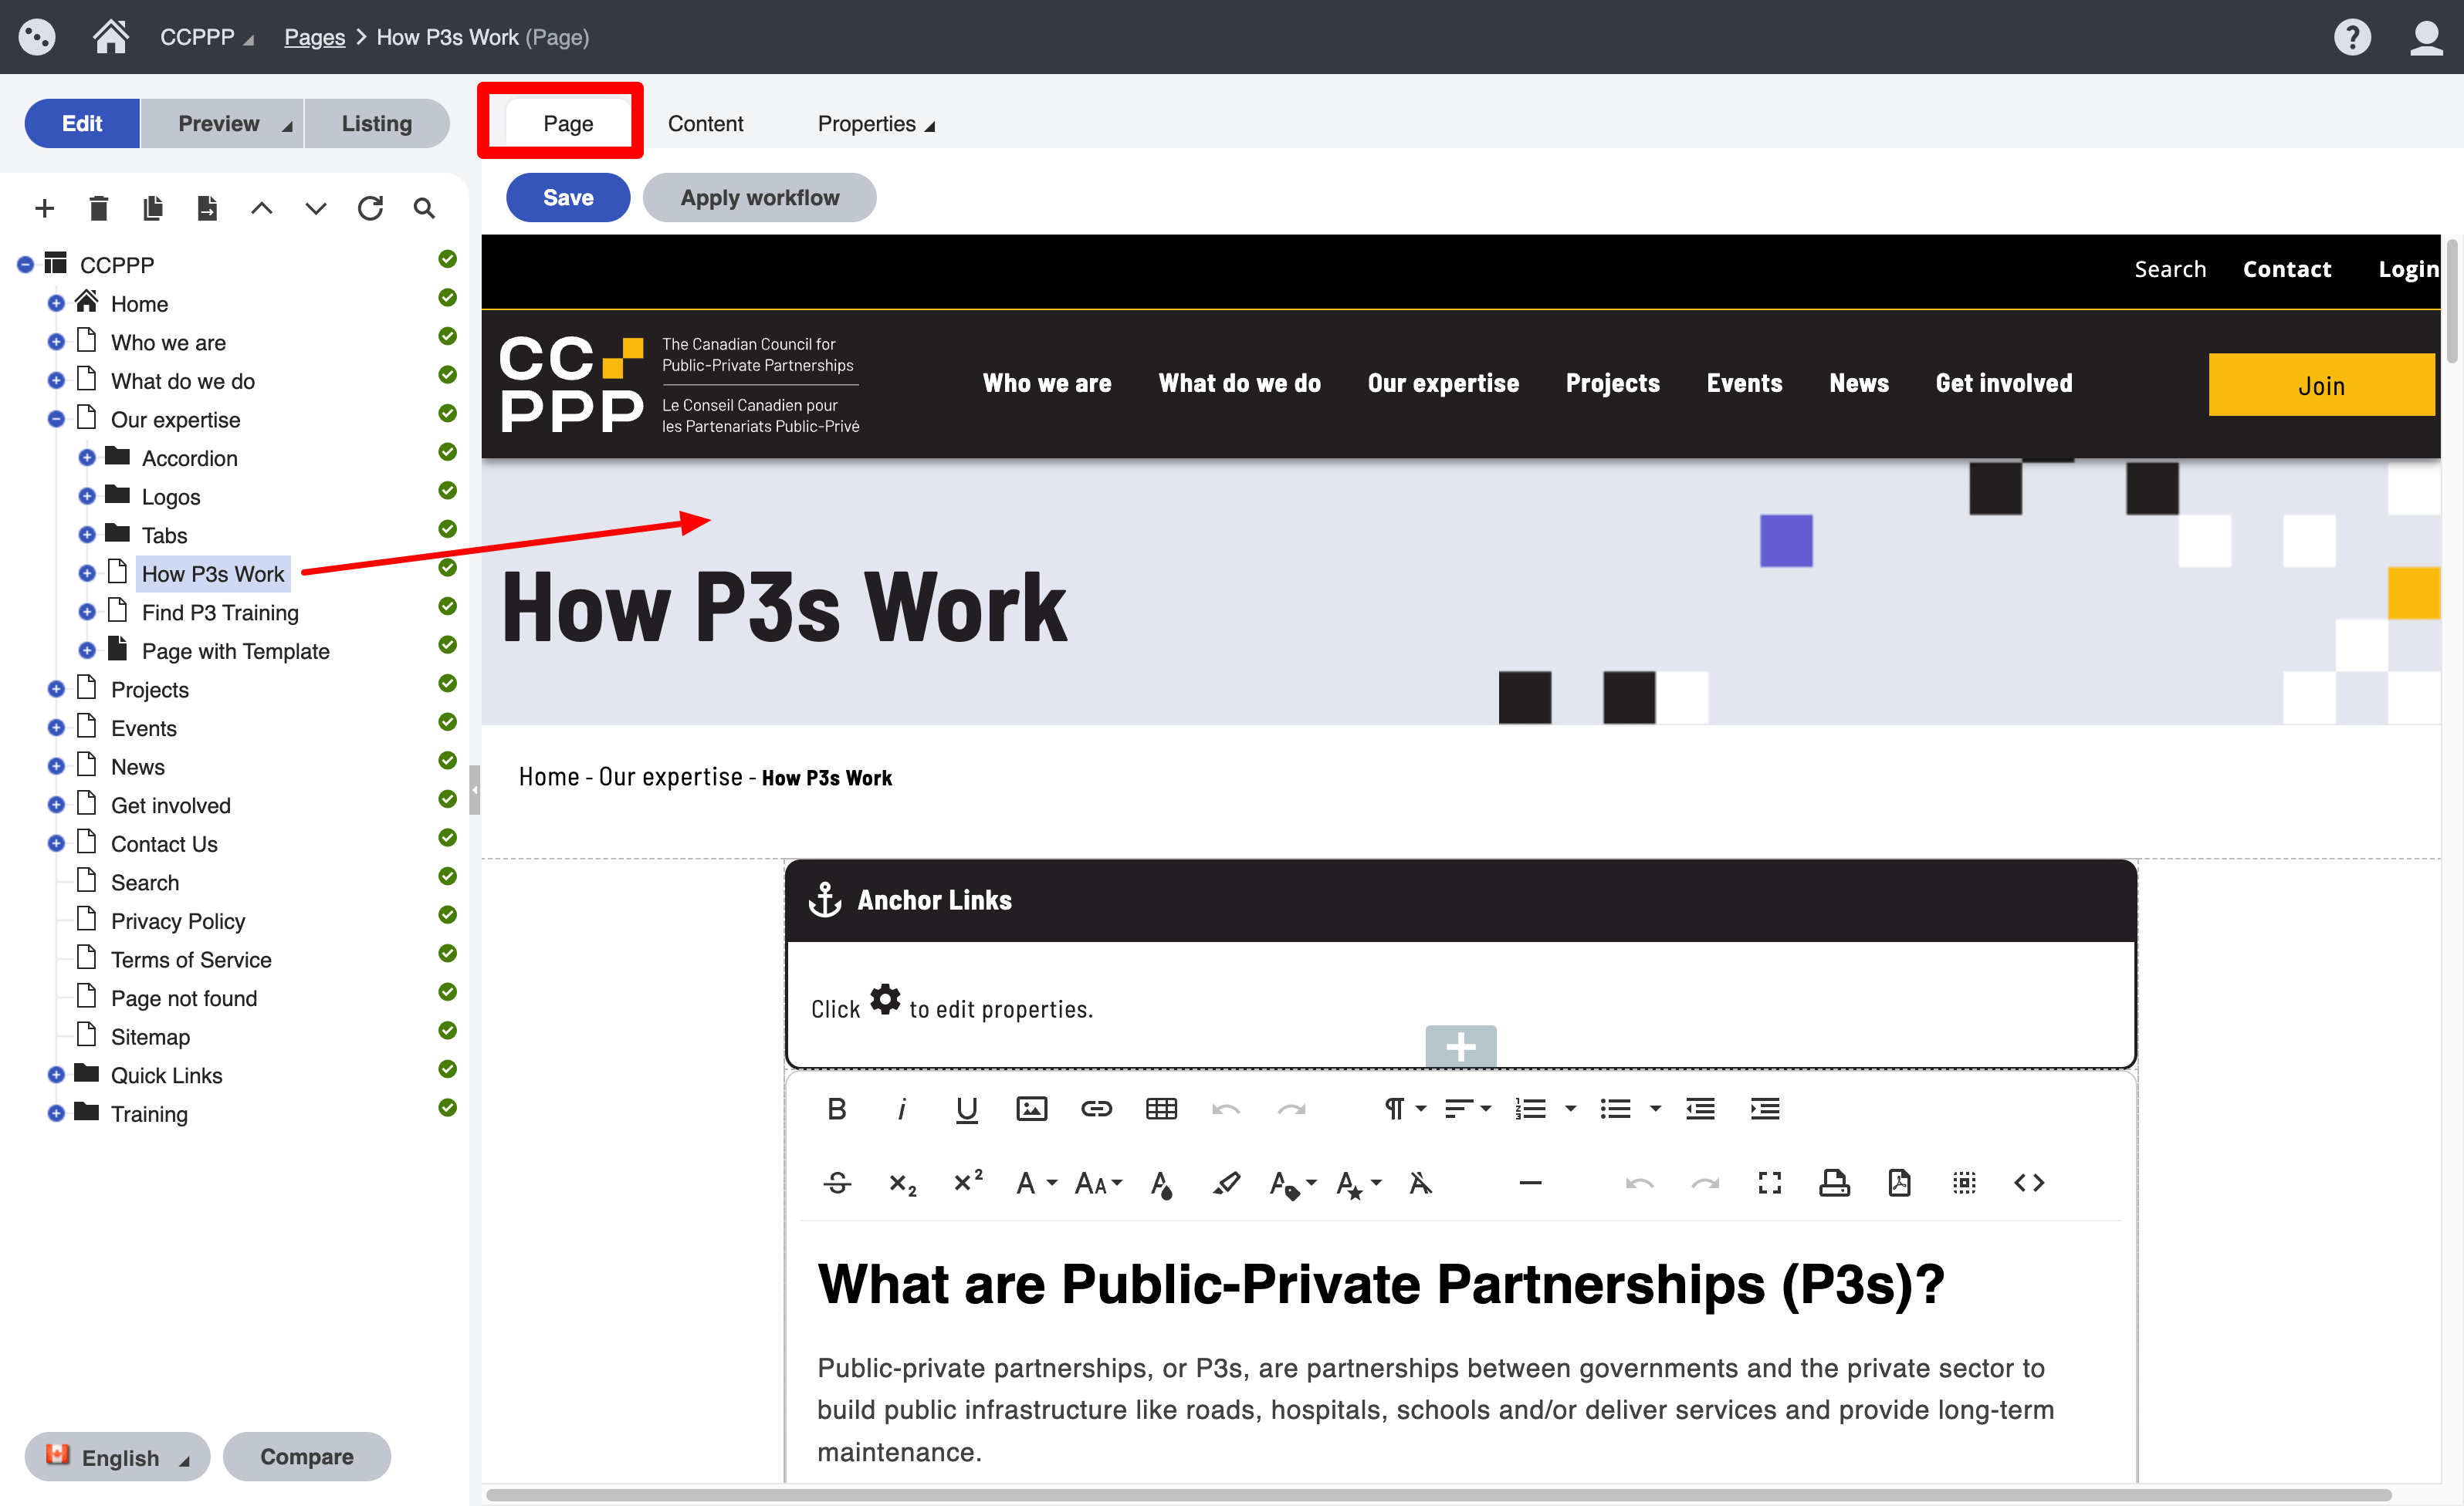Search the site tree with magnifier icon

point(424,208)
